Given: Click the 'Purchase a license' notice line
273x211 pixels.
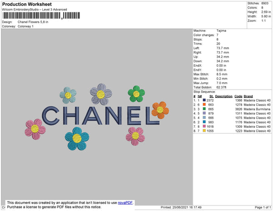Looking at the screenshot, I should point(54,207).
